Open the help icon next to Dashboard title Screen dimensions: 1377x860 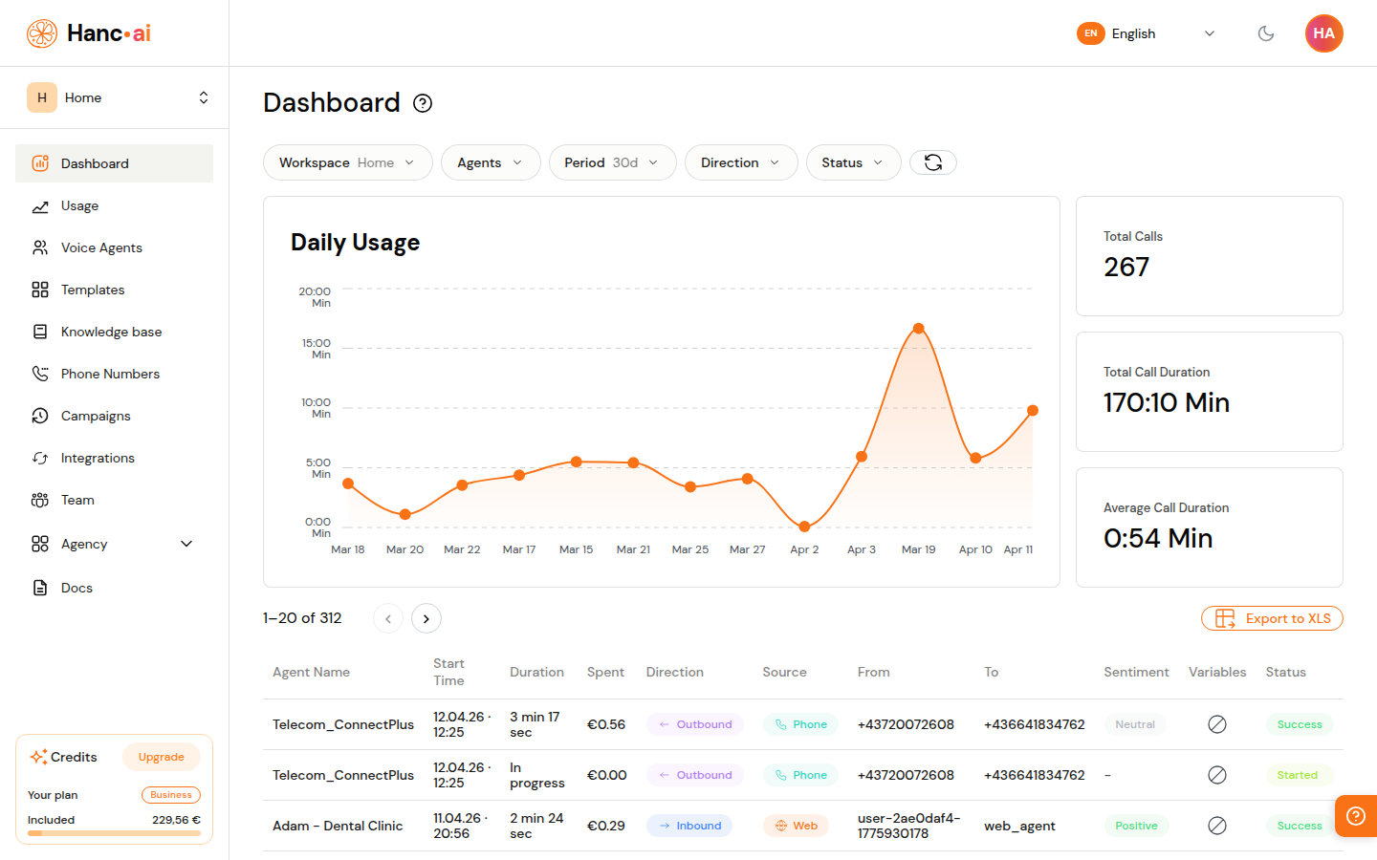pyautogui.click(x=422, y=102)
